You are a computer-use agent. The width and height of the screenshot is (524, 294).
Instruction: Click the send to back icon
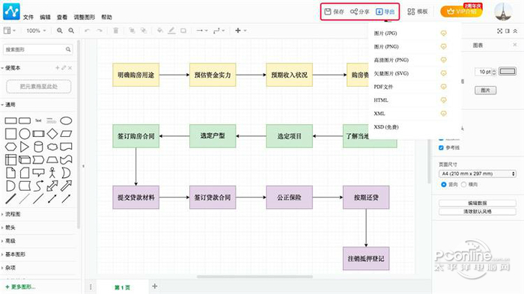point(144,31)
